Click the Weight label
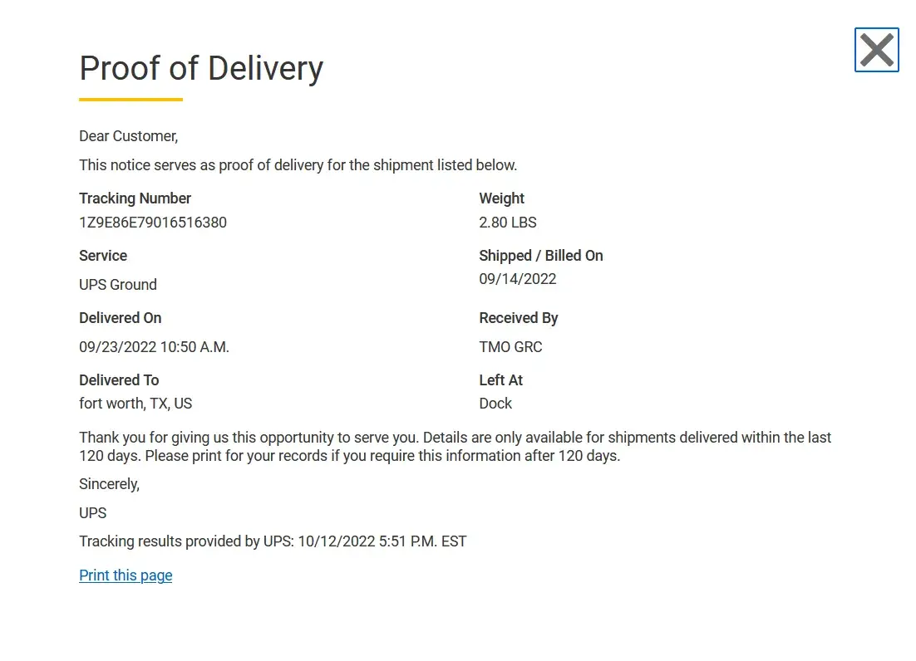The height and width of the screenshot is (661, 916). click(x=501, y=198)
